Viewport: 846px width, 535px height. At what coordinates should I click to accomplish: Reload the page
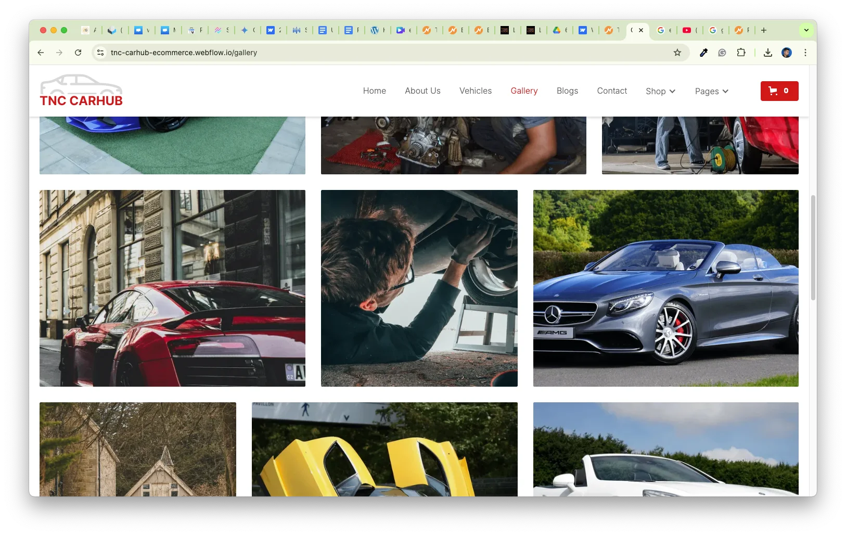[x=78, y=53]
